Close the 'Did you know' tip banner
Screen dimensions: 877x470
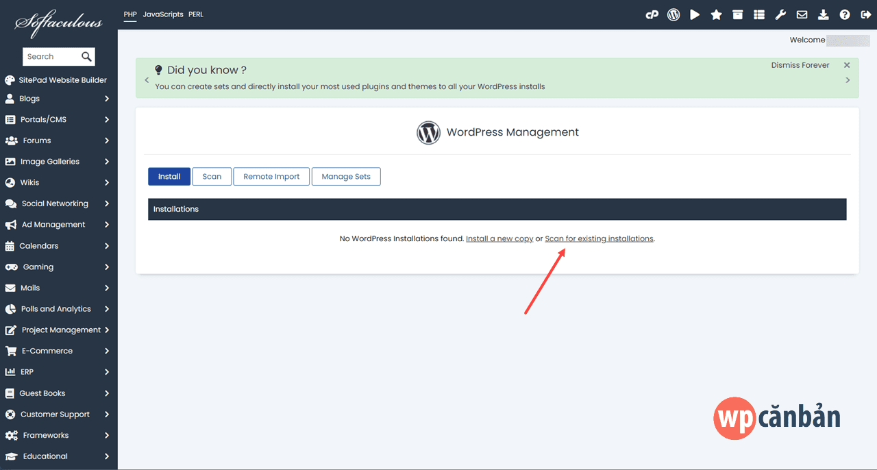[847, 65]
